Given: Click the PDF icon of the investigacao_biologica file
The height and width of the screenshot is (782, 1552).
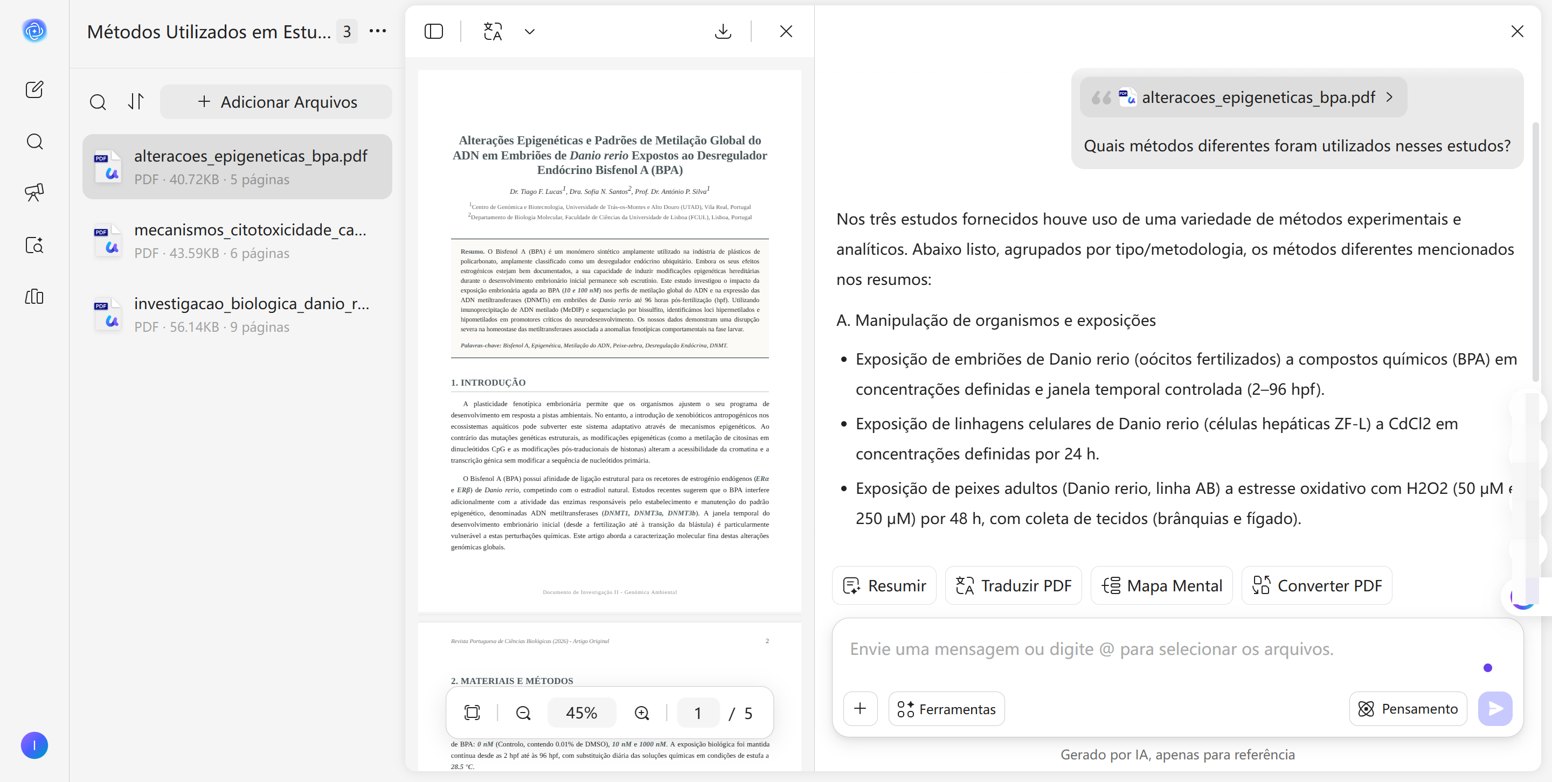Looking at the screenshot, I should click(x=108, y=314).
